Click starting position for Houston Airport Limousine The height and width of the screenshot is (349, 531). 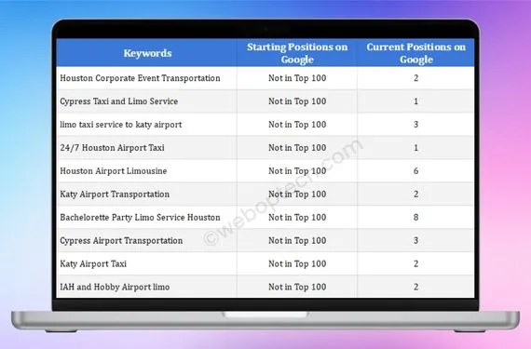[x=297, y=171]
